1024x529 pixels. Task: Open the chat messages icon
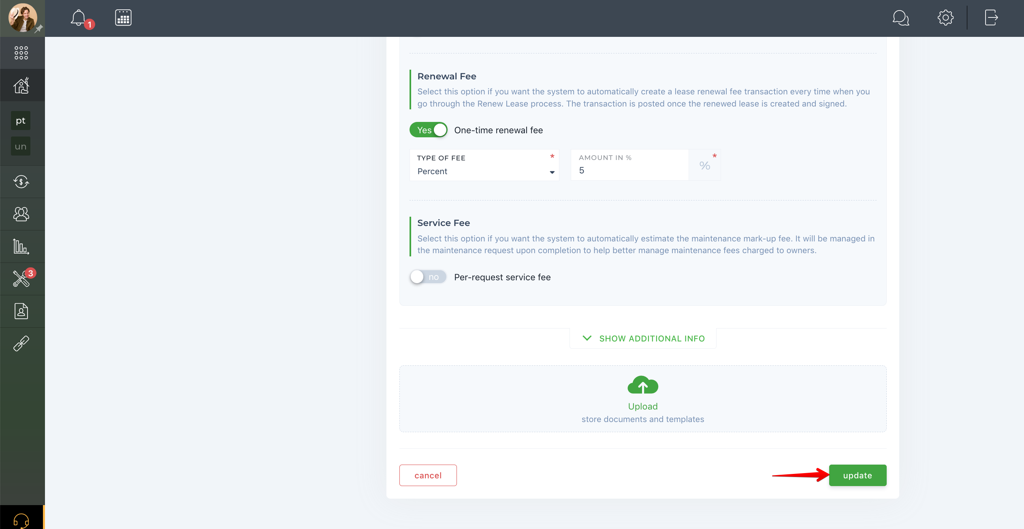click(901, 18)
